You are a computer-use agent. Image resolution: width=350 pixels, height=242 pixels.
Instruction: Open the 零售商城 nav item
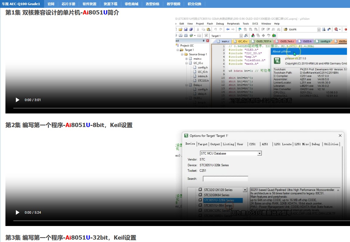[132, 4]
